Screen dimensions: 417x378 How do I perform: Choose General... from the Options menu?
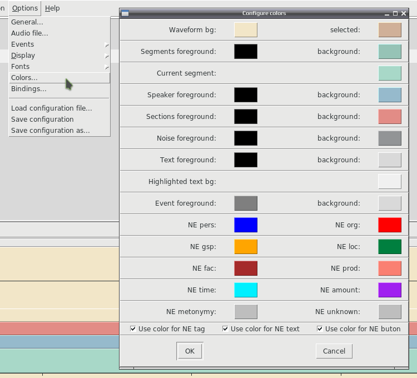coord(59,22)
